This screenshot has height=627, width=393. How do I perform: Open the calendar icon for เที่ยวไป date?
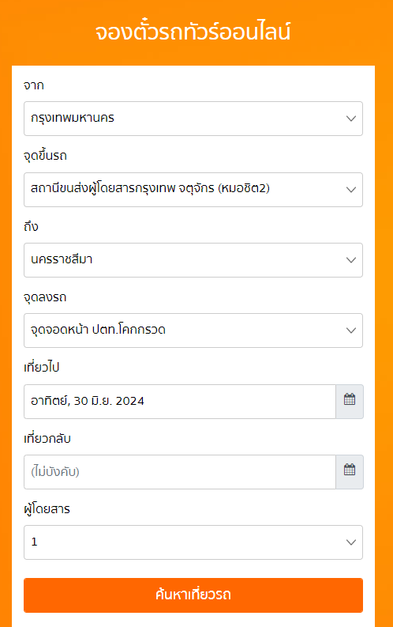[x=350, y=402]
